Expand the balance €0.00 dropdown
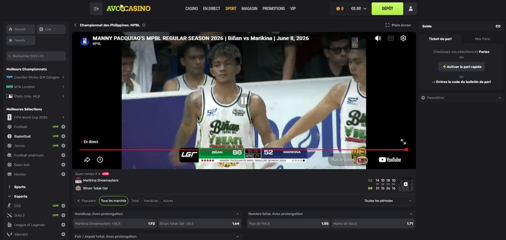506x240 pixels. [x=359, y=8]
